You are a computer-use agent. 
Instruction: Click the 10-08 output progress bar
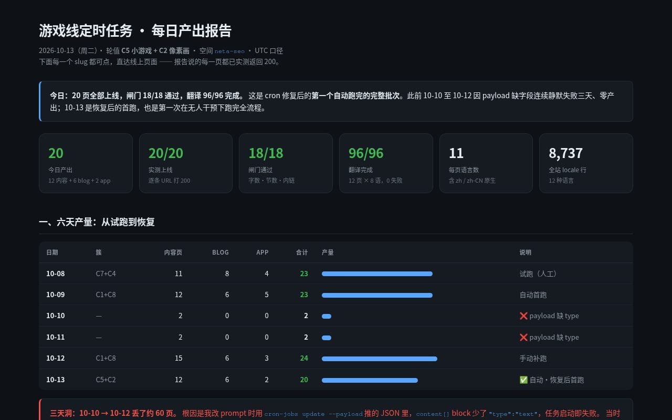click(377, 274)
